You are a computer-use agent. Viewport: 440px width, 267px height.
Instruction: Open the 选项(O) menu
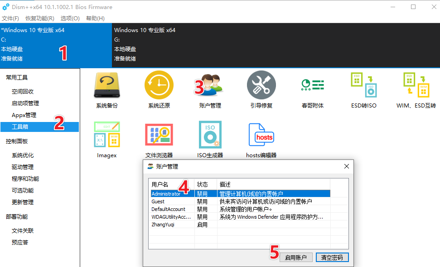tap(70, 18)
